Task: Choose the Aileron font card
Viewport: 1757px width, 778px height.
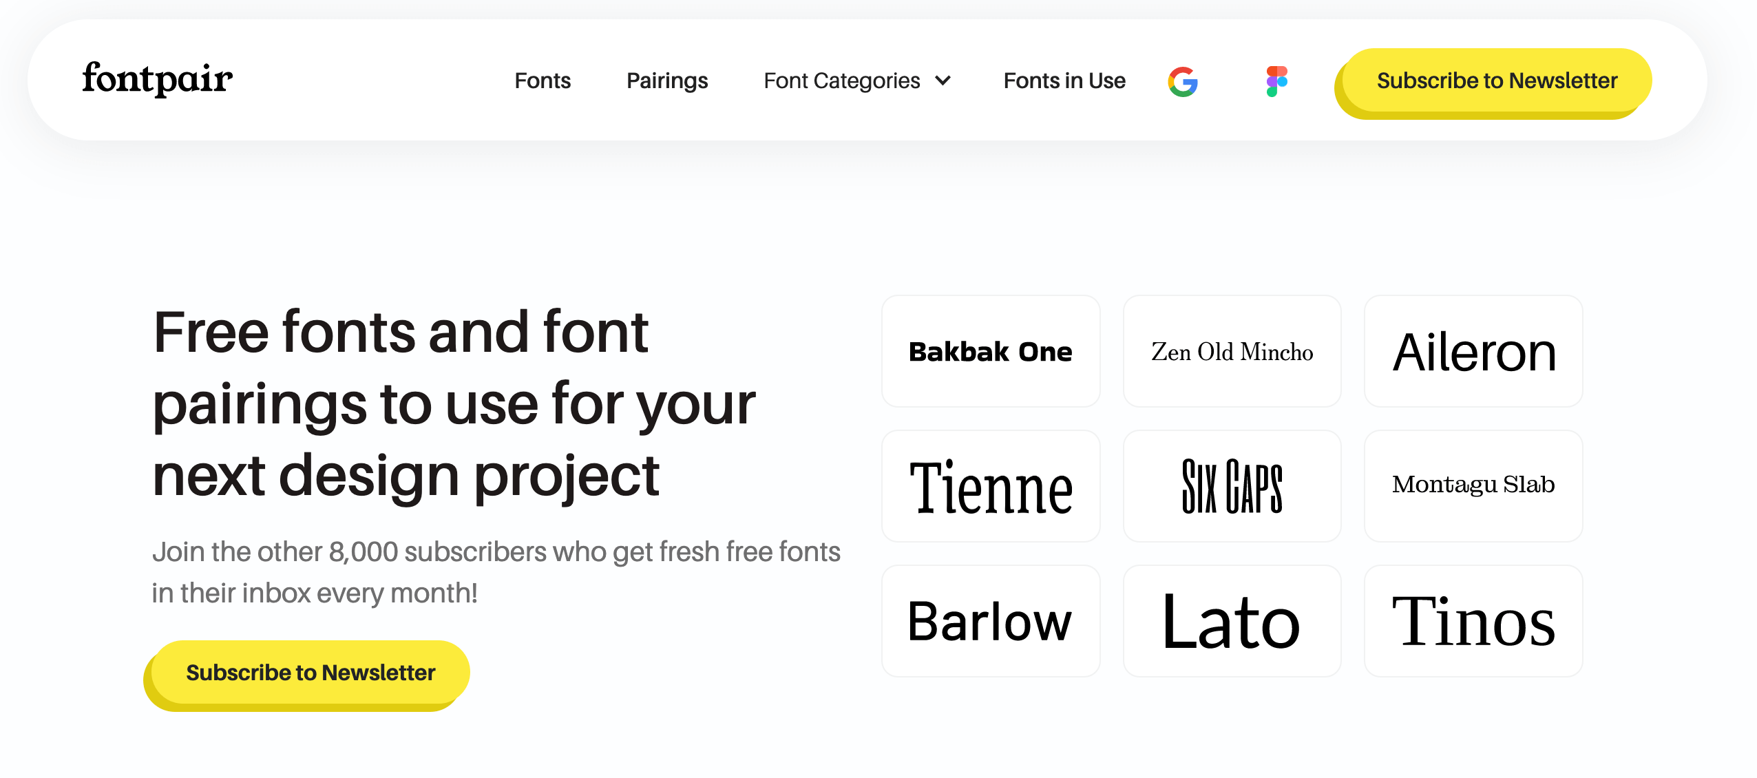Action: click(1473, 351)
